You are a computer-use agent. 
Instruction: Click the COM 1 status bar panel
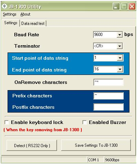95,160
